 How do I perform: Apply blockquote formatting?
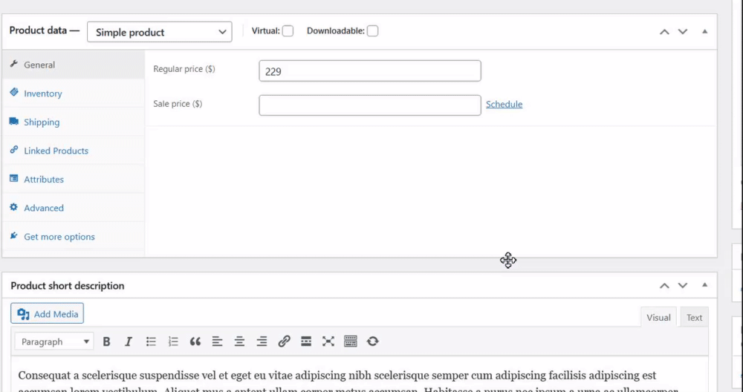[x=195, y=342]
